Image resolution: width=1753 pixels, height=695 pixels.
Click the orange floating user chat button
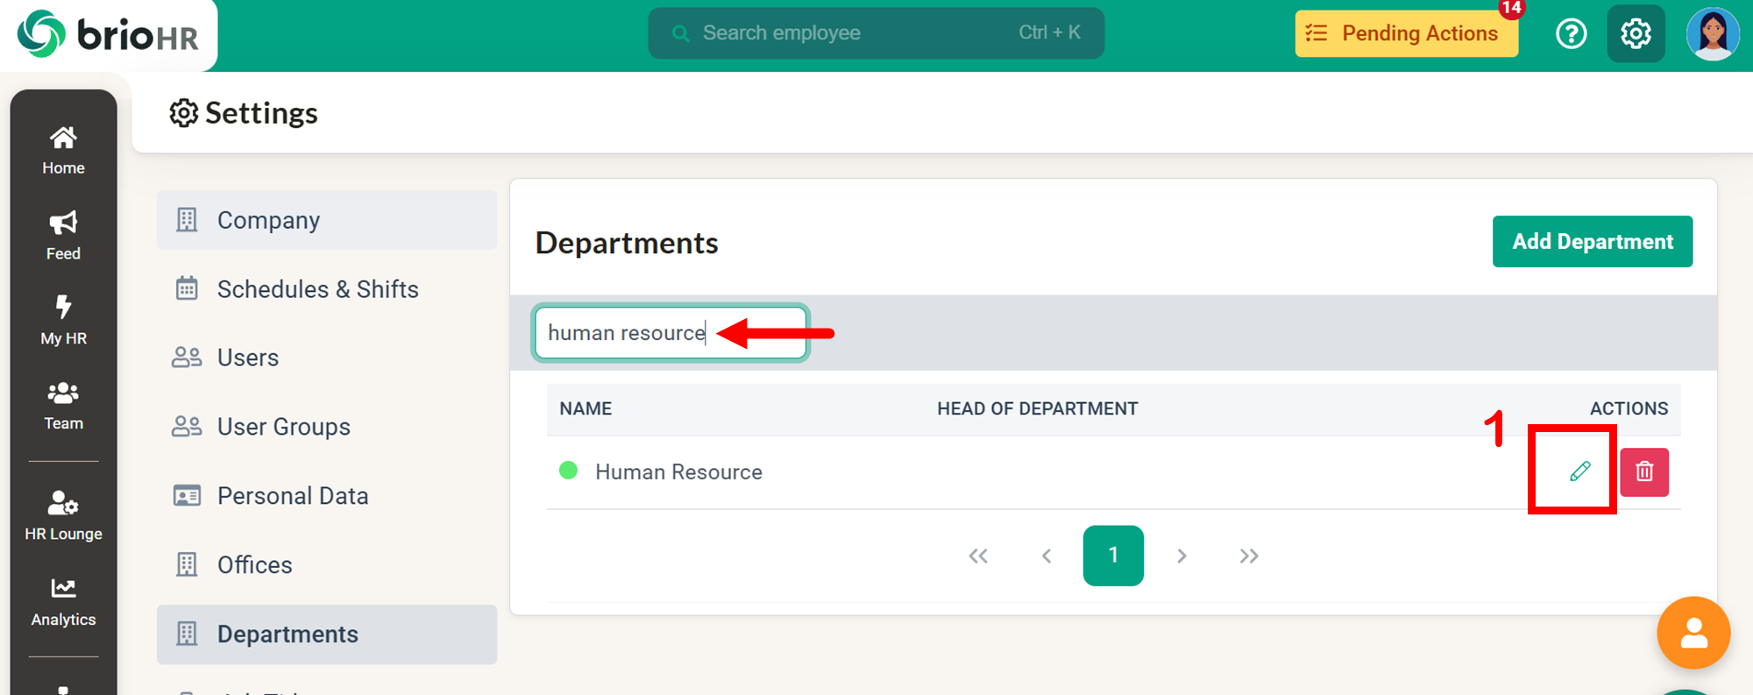point(1693,633)
